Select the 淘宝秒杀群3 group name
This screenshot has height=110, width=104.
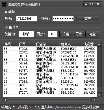coord(45,78)
